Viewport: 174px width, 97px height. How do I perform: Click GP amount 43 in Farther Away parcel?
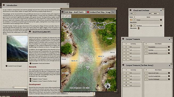[x=126, y=76]
